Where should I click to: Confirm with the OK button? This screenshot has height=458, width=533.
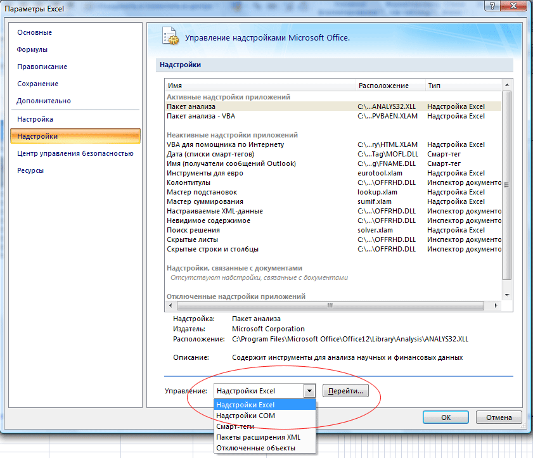[446, 417]
